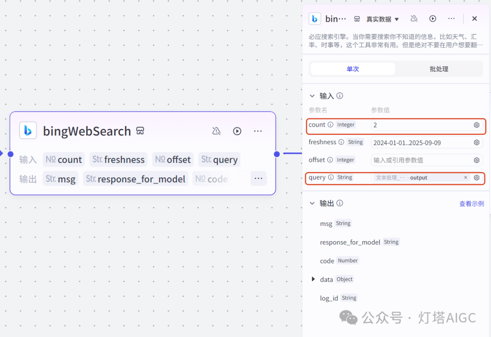This screenshot has width=491, height=337.
Task: Switch to the 批处理 tab
Action: (x=439, y=68)
